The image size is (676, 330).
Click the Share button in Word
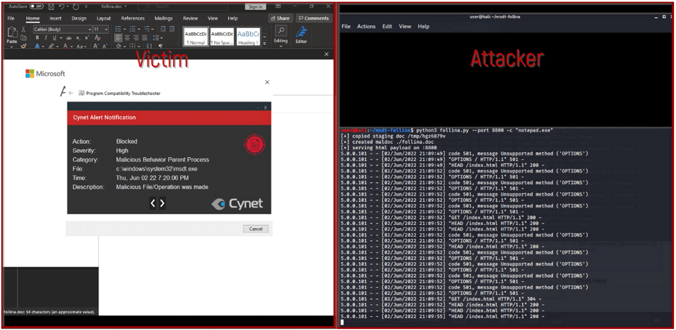pos(281,18)
